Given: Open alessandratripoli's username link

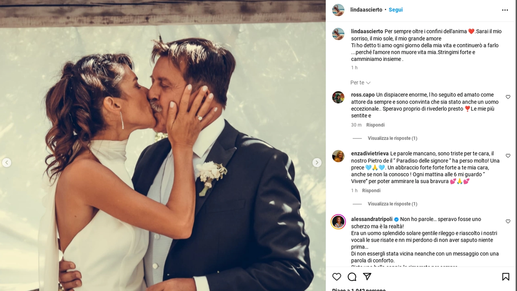Looking at the screenshot, I should (x=372, y=219).
